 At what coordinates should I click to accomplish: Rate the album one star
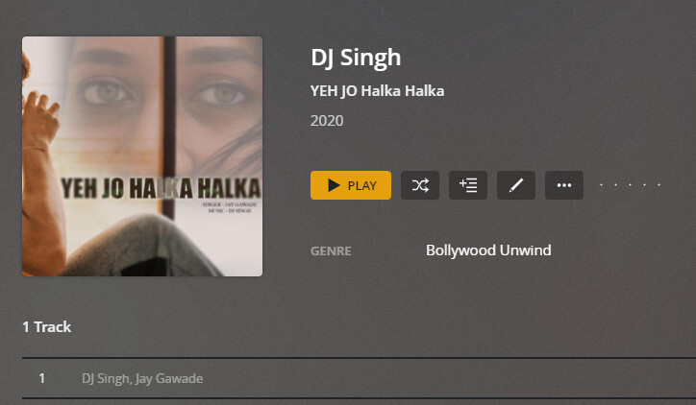click(x=601, y=185)
